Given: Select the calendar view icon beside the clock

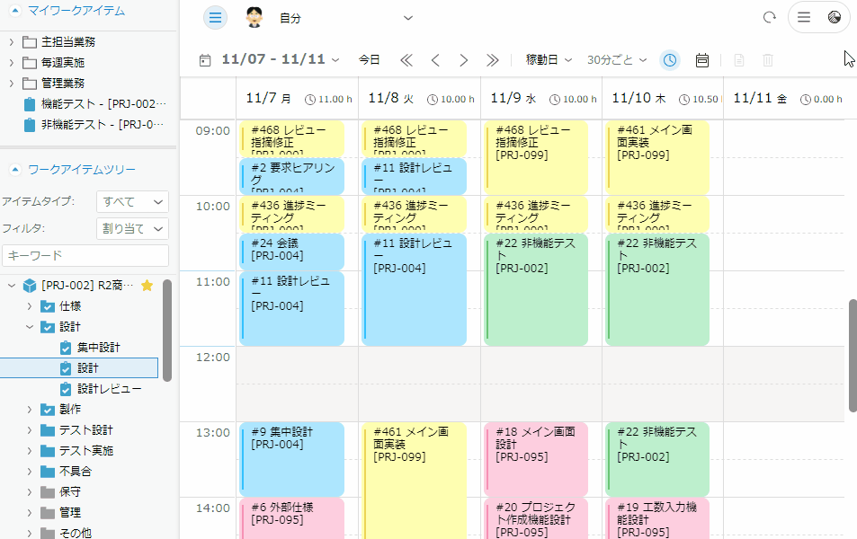Looking at the screenshot, I should (702, 60).
